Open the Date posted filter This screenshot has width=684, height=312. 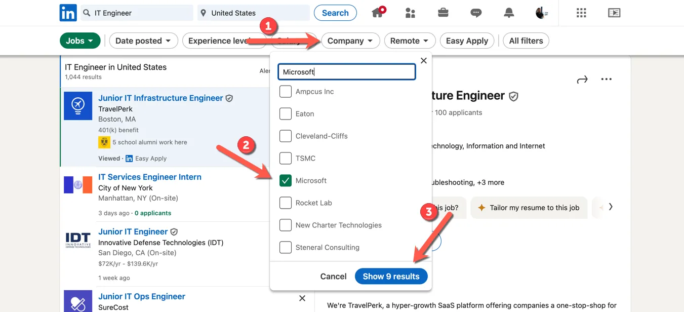pos(144,41)
